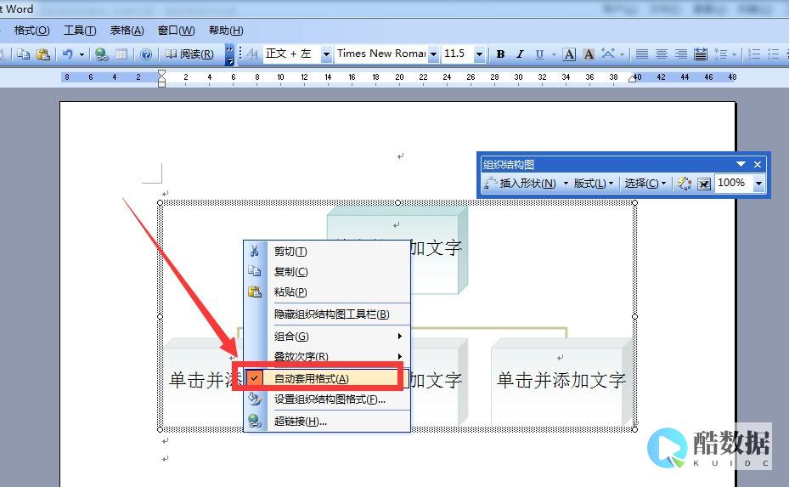Toggle the Character Border icon
This screenshot has height=487, width=789.
(569, 54)
